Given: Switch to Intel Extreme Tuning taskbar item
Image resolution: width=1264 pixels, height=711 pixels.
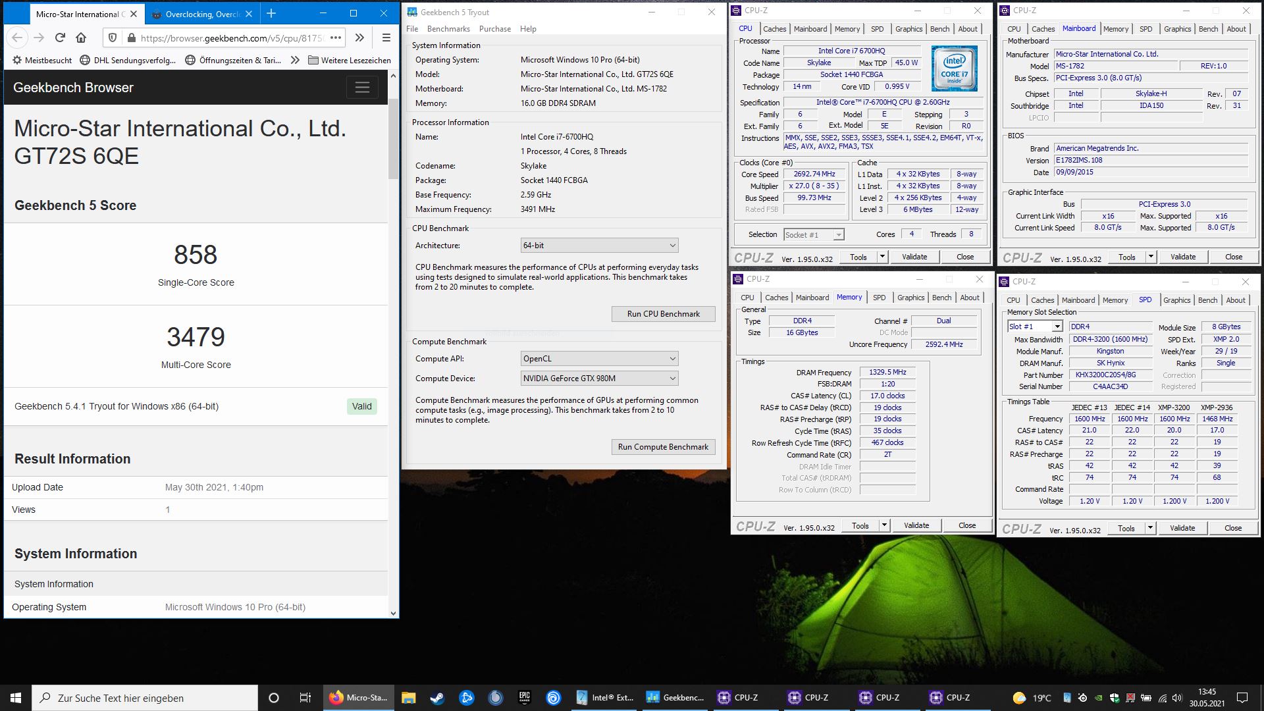Looking at the screenshot, I should 604,698.
